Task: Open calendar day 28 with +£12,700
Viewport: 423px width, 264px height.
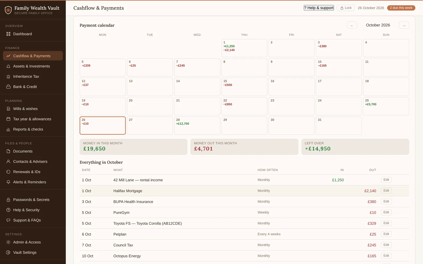Action: click(197, 125)
